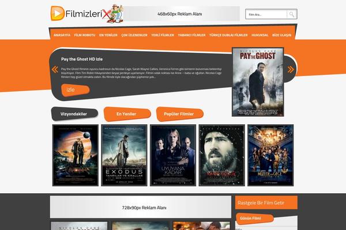
Task: Click Rastgele Bir Film Getir button
Action: 266,202
